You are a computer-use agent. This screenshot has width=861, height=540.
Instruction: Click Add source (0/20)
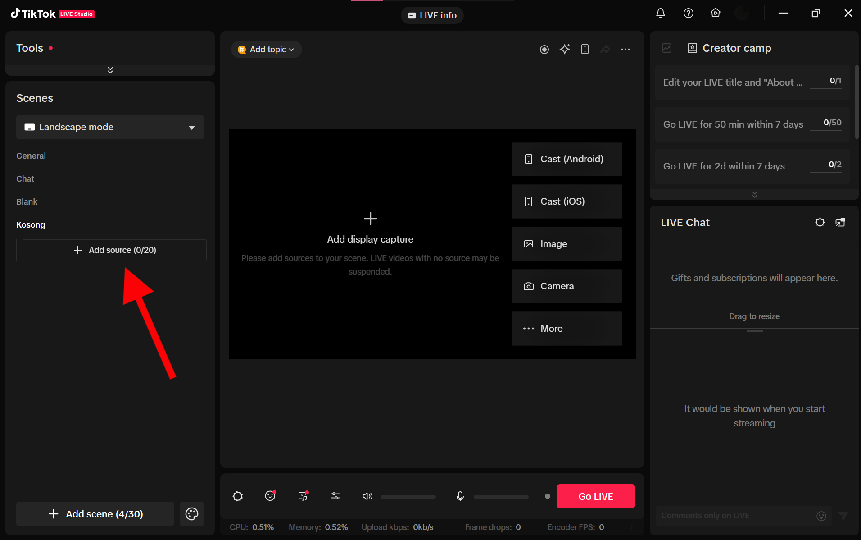click(x=114, y=250)
